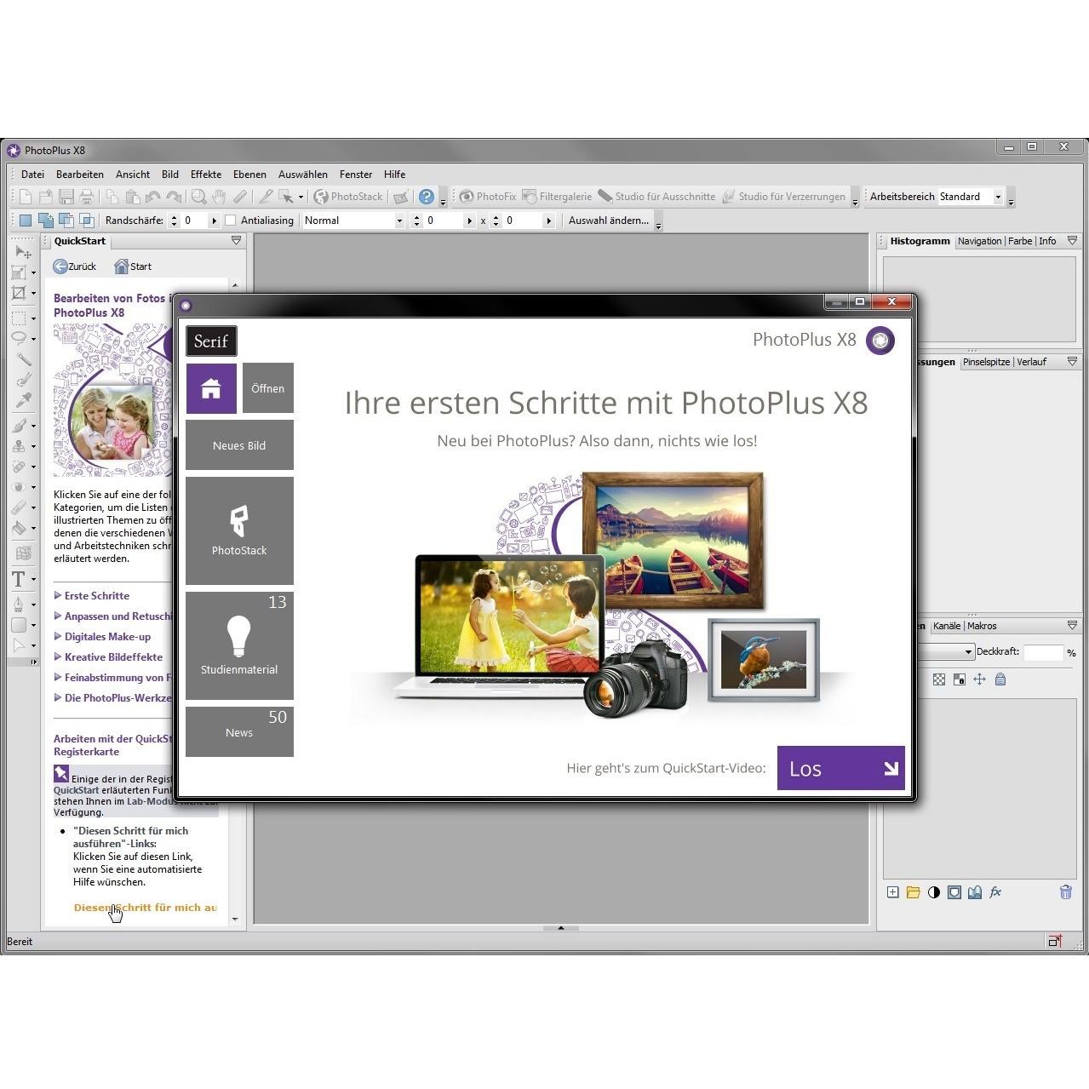Click the Undo arrow icon
The height and width of the screenshot is (1089, 1089).
coord(153,197)
